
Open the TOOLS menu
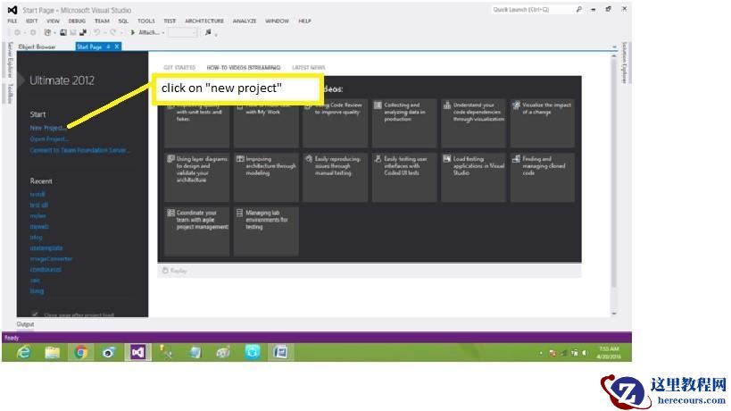coord(145,21)
